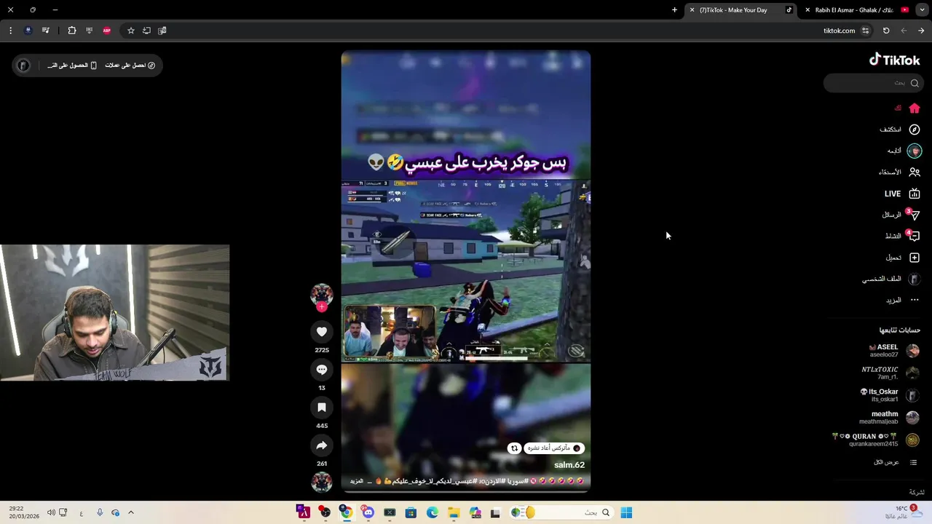Open the Messages paper-plane icon
932x524 pixels.
tap(915, 215)
